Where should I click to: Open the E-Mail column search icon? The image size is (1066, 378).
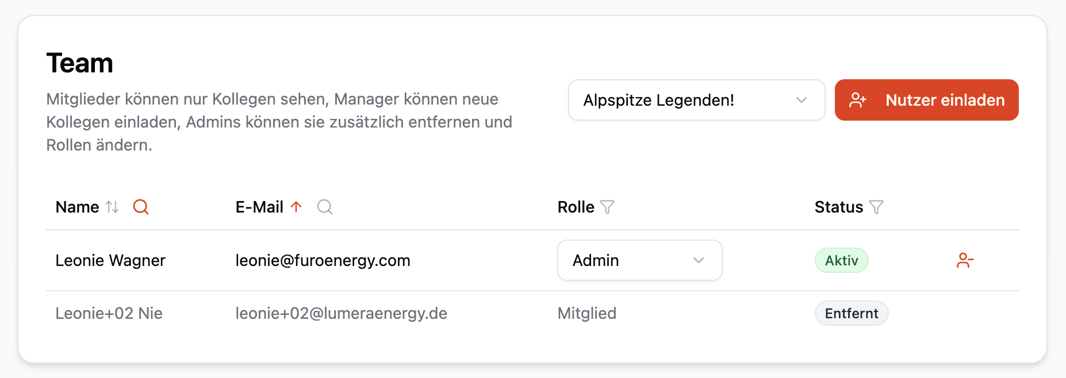tap(325, 207)
